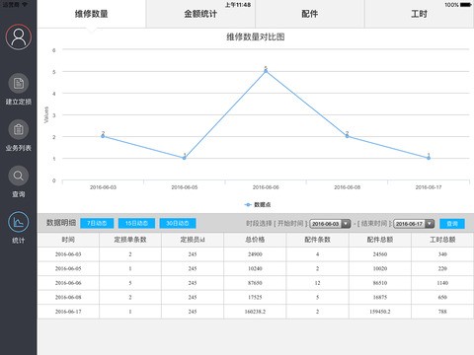Screen dimensions: 474x355
Task: Click chart title 维修数量对比图
Action: [256, 36]
